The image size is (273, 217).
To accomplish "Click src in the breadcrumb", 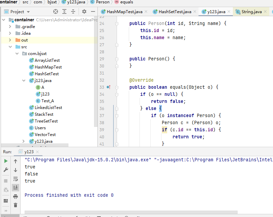I will coord(25,2).
